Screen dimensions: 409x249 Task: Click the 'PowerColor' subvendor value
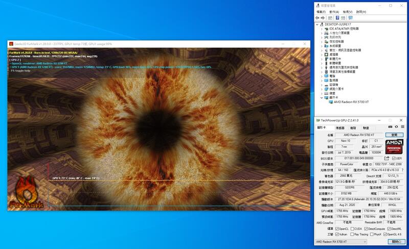click(x=347, y=164)
